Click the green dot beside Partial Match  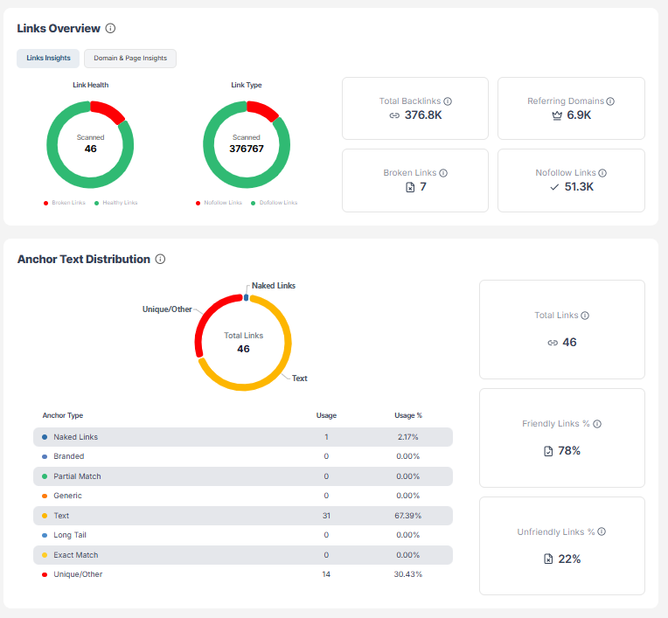coord(45,476)
